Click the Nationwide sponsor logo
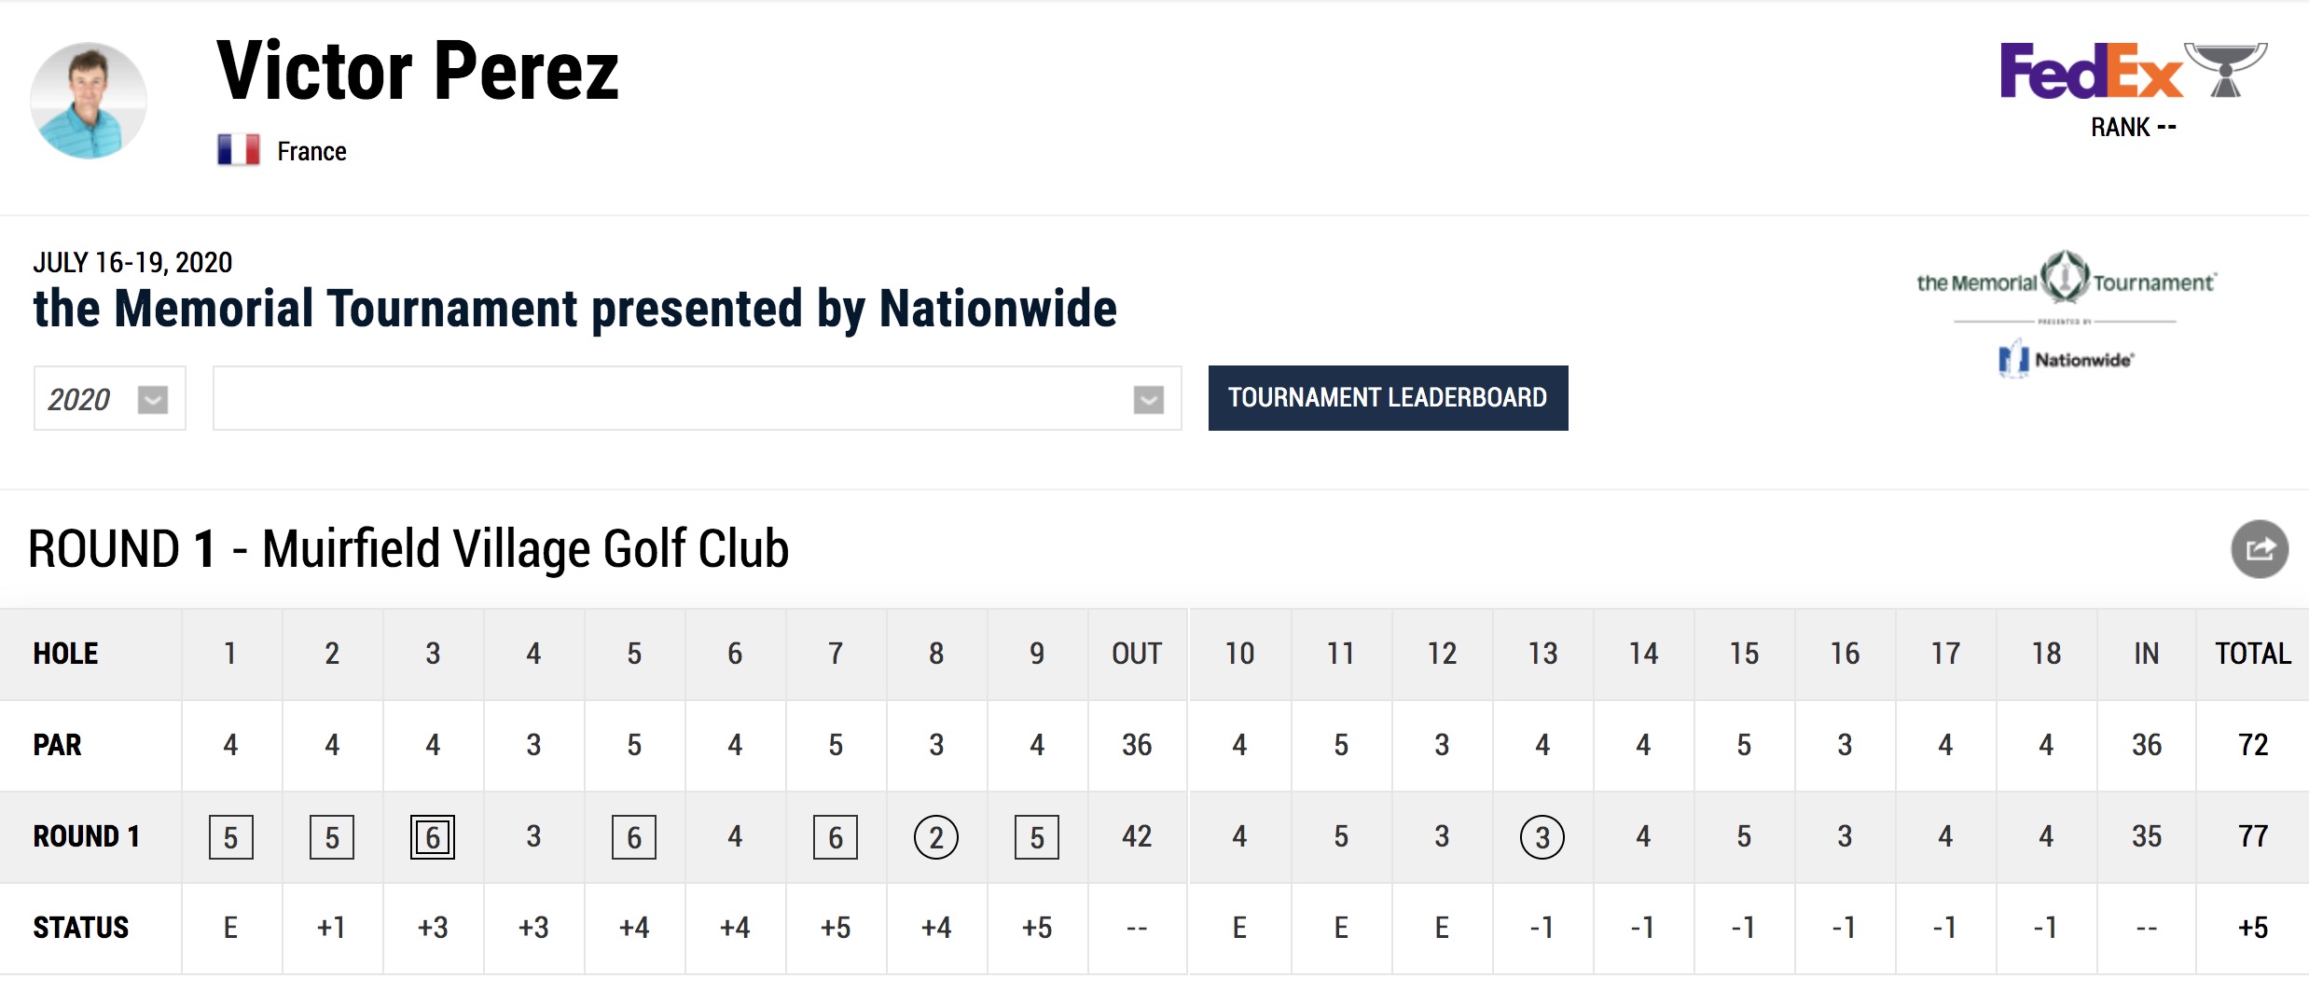The width and height of the screenshot is (2309, 992). tap(2066, 359)
